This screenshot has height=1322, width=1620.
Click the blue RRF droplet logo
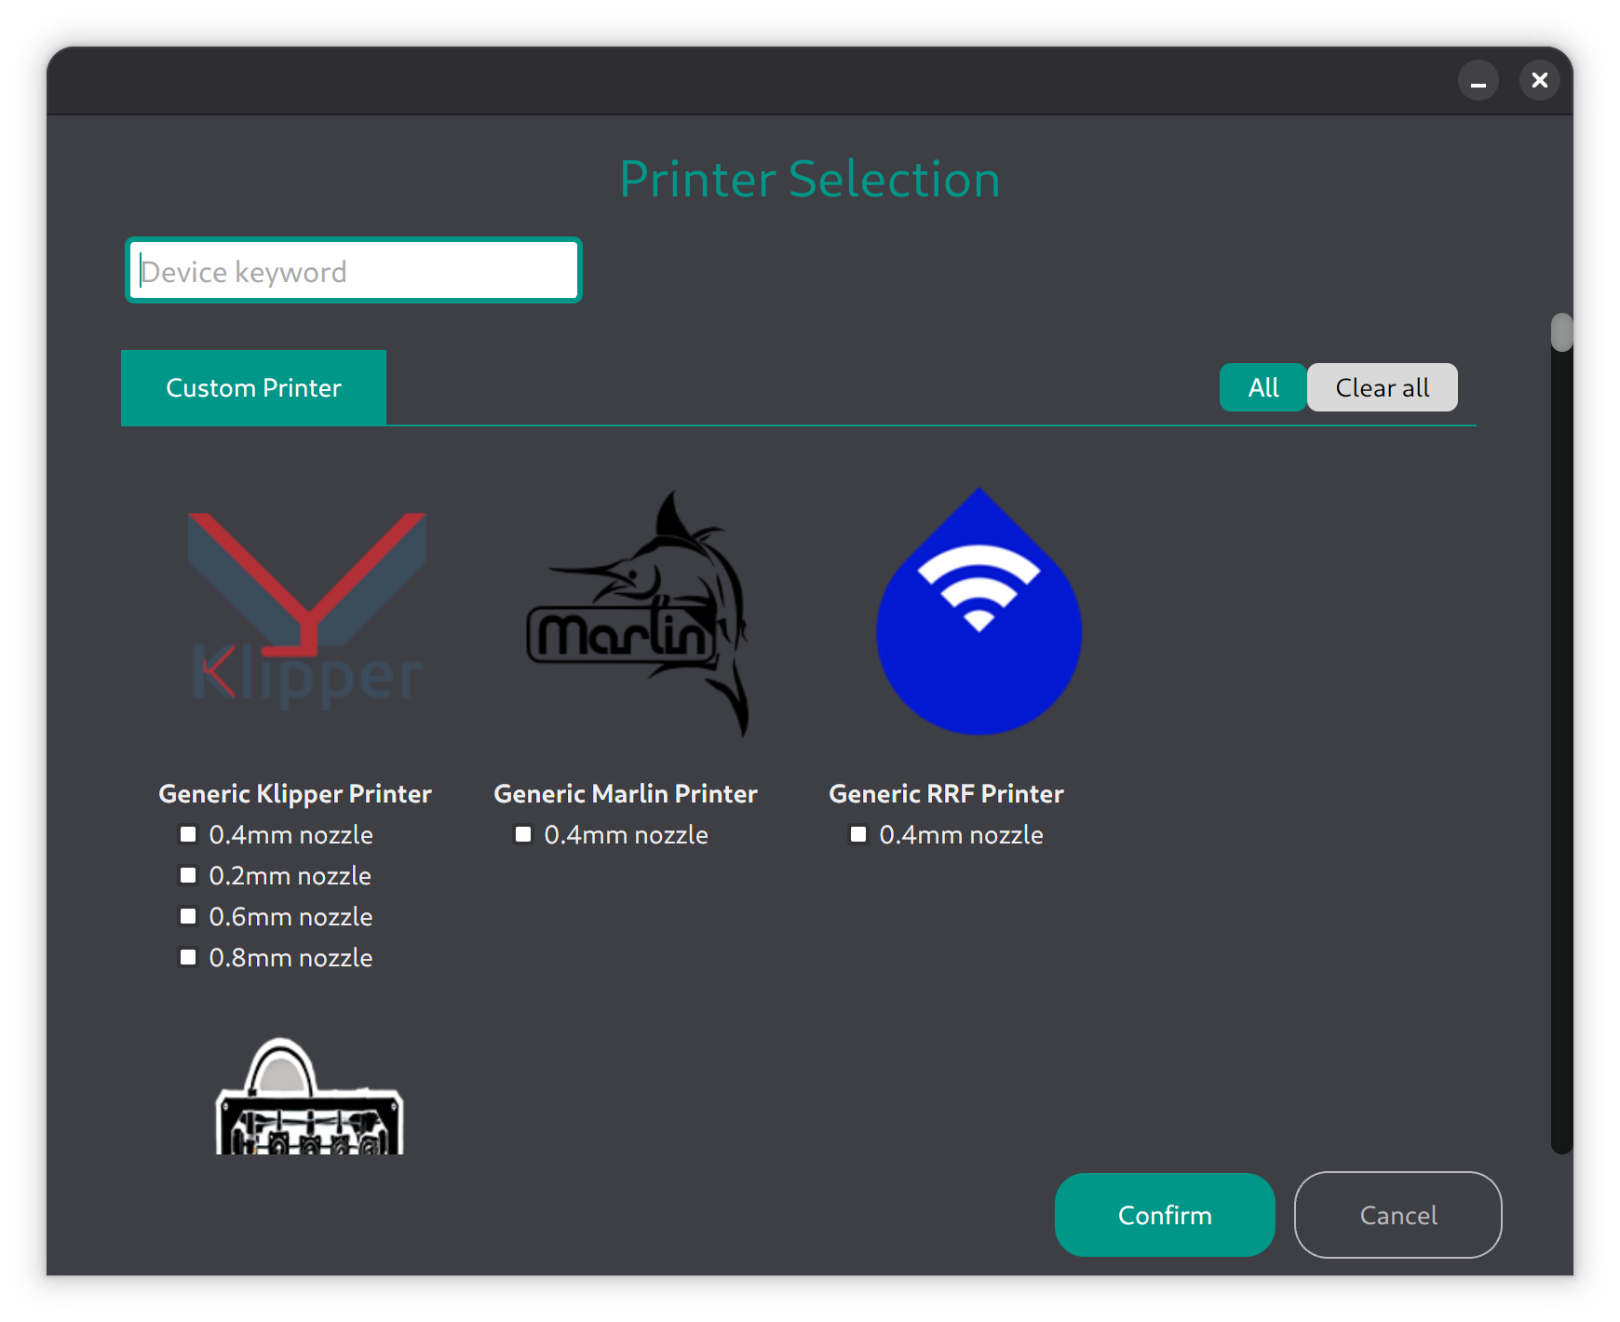tap(979, 613)
